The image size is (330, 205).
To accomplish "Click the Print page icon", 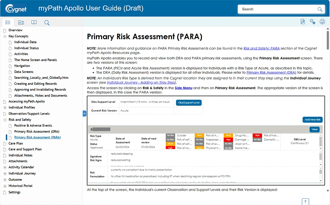I will (322, 22).
